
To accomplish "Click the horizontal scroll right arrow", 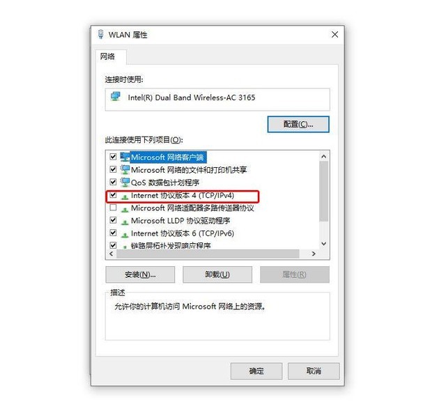I will [x=314, y=254].
